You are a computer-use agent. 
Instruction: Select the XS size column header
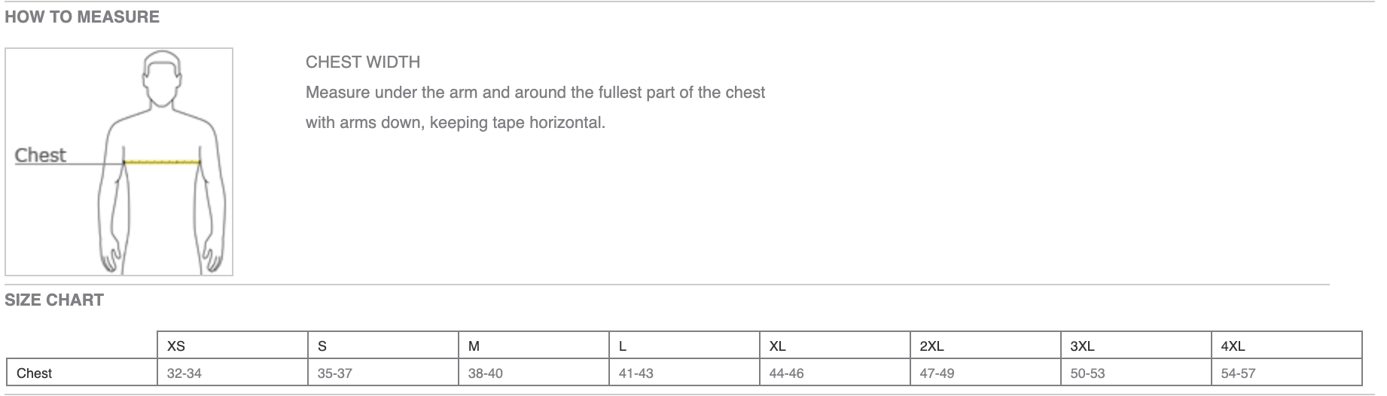(176, 346)
